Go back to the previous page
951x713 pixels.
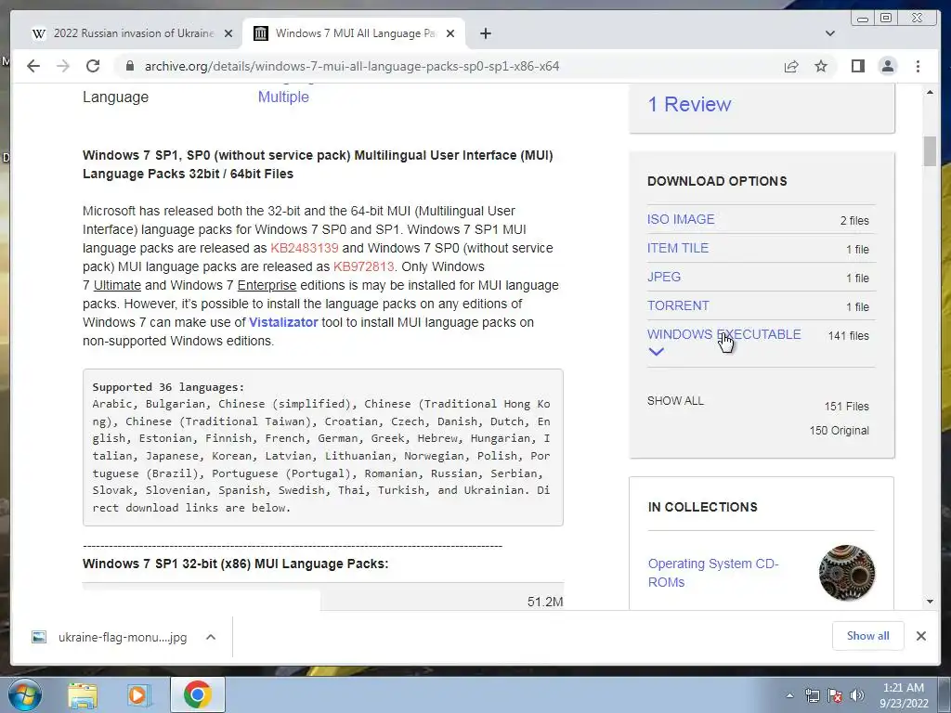click(x=33, y=66)
